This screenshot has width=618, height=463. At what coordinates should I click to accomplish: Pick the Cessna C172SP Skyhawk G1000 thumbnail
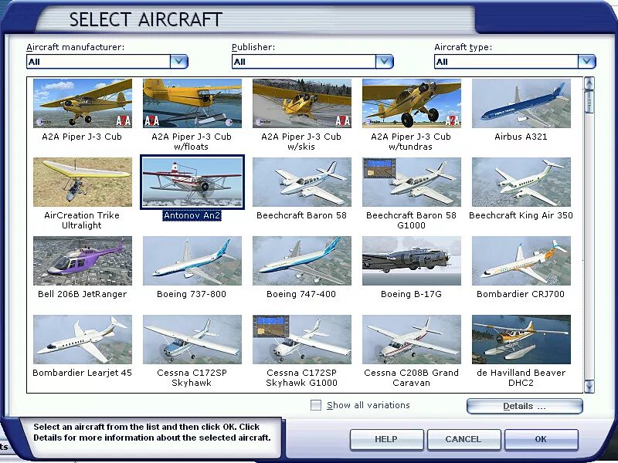coord(302,340)
